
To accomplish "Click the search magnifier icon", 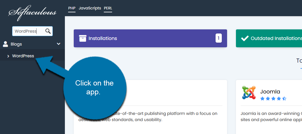I will point(48,31).
